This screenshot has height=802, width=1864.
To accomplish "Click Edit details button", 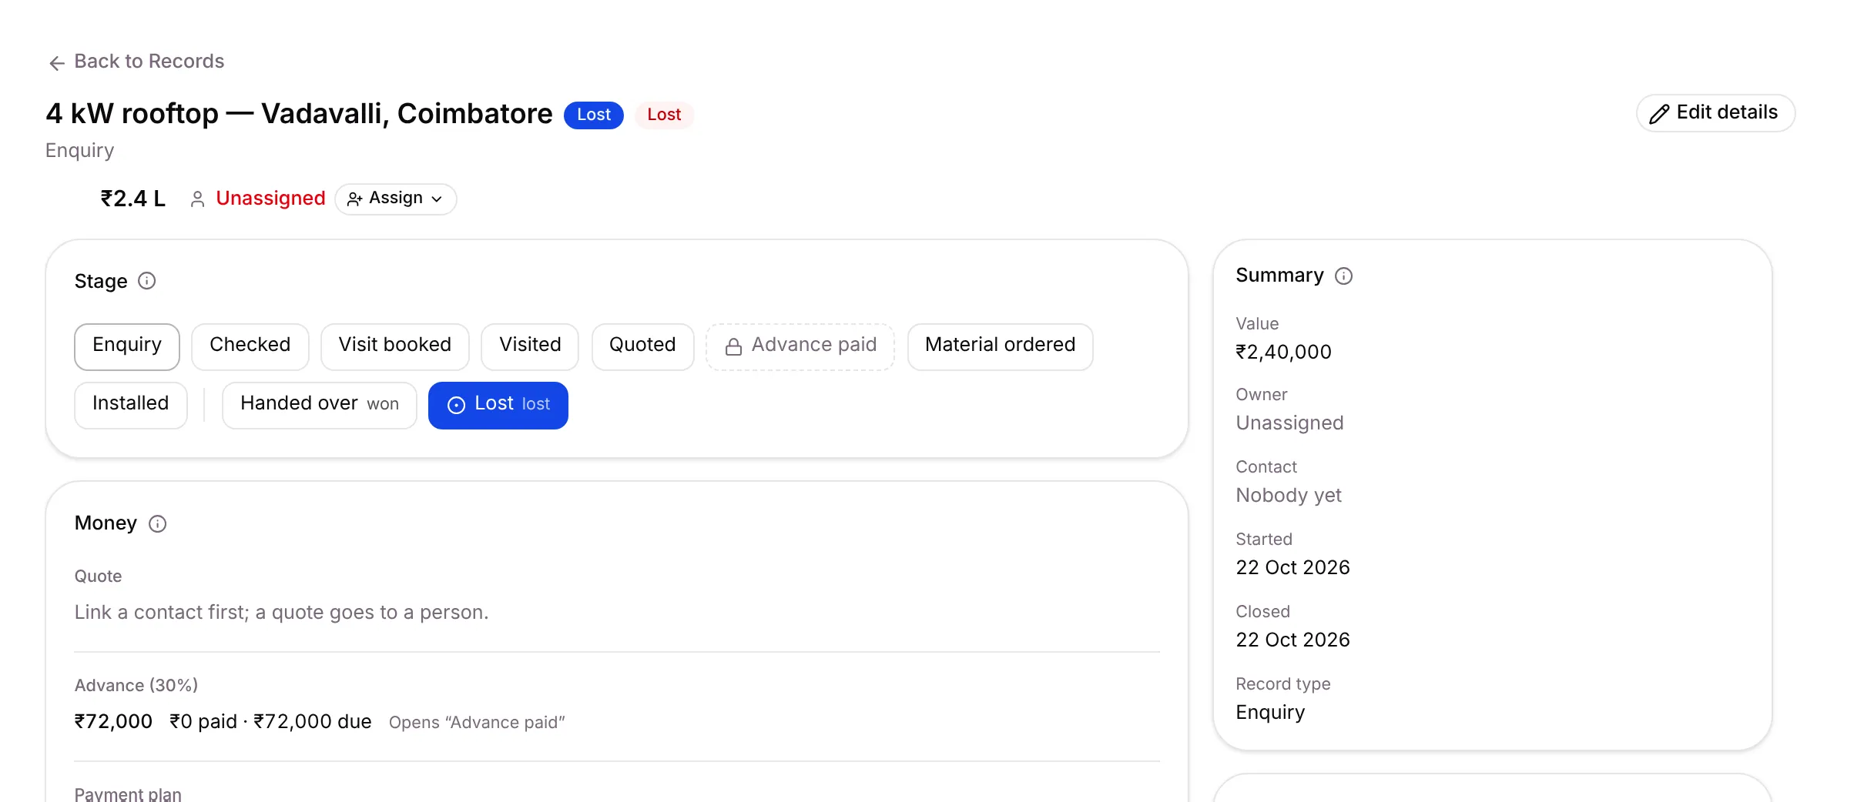I will point(1715,113).
